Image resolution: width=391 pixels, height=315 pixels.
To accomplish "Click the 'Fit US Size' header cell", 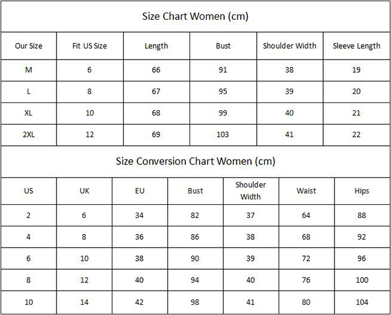I will click(x=90, y=46).
